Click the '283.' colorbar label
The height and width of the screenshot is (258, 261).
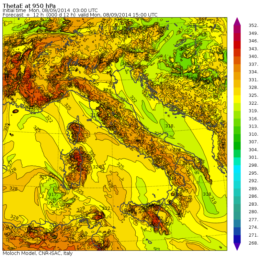coord(253,204)
